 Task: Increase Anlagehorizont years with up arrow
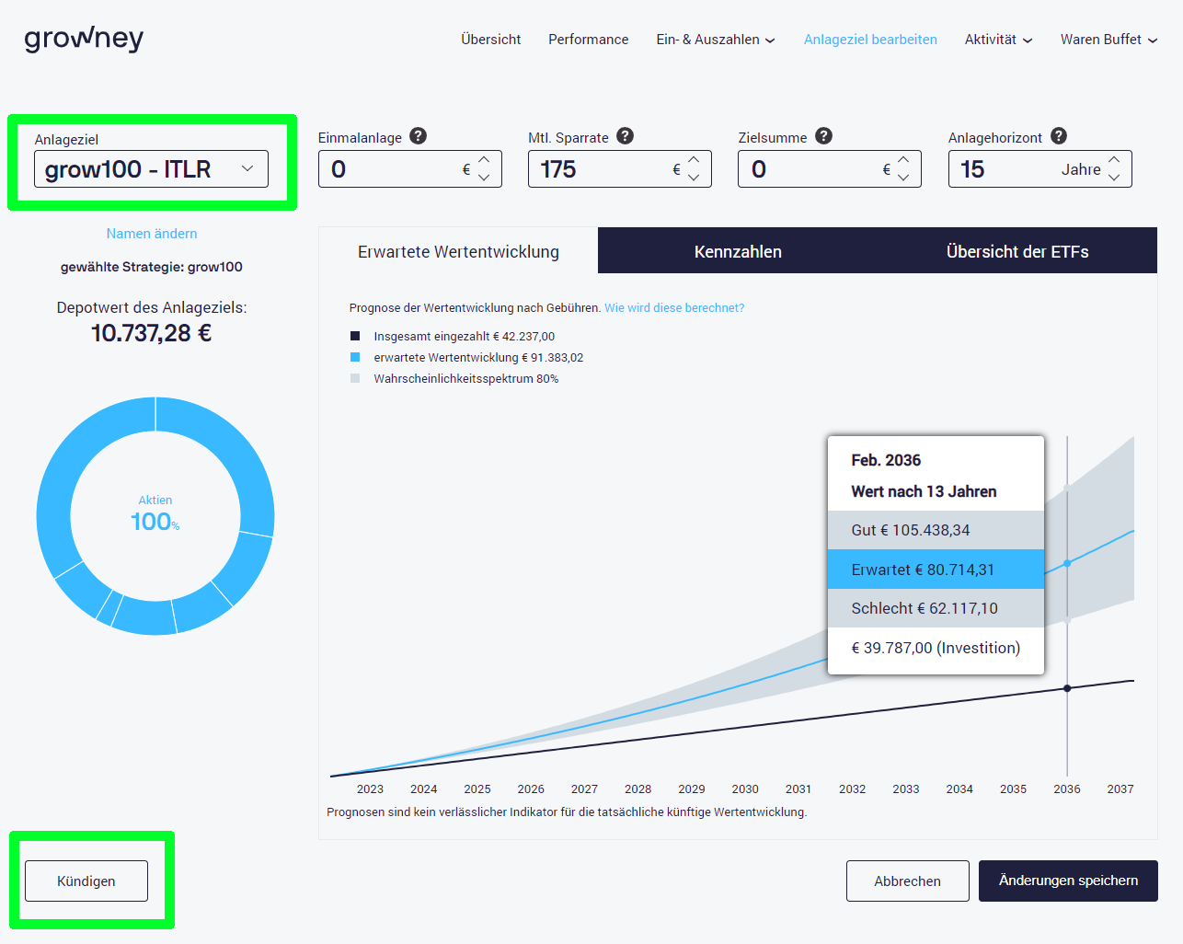pyautogui.click(x=1114, y=160)
